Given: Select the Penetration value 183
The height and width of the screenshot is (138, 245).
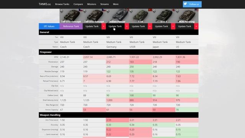Looking at the screenshot, I should point(132,62).
